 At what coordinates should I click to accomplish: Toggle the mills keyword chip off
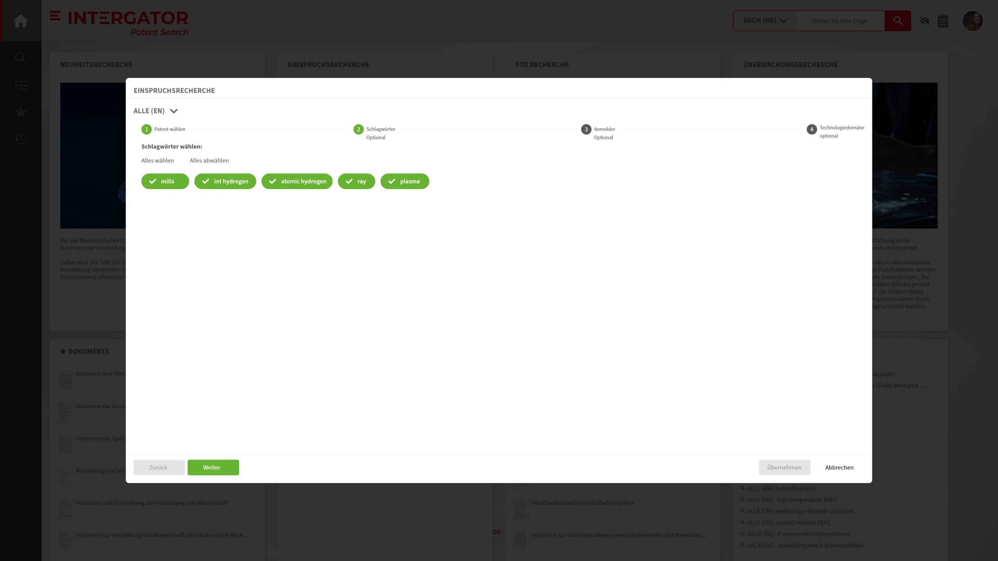click(x=165, y=181)
